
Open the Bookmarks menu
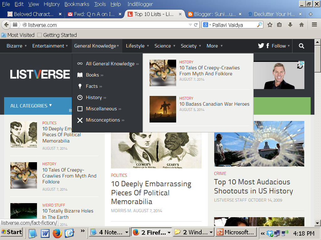(77, 4)
